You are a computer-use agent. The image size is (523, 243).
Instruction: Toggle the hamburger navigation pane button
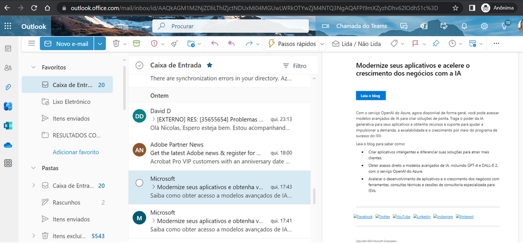(x=32, y=43)
